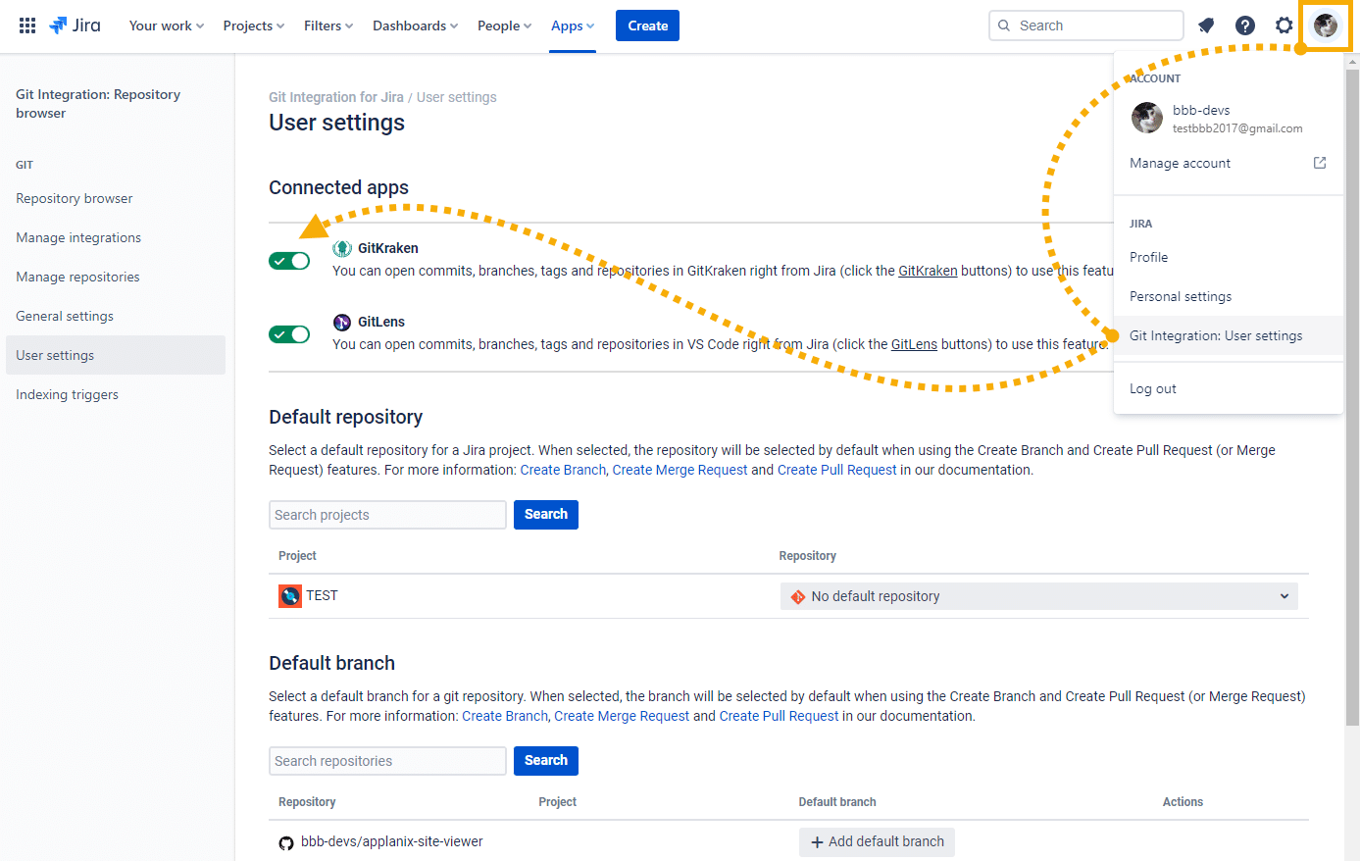Open Create Pull Request link under Default repository
Image resolution: width=1360 pixels, height=861 pixels.
pos(837,470)
